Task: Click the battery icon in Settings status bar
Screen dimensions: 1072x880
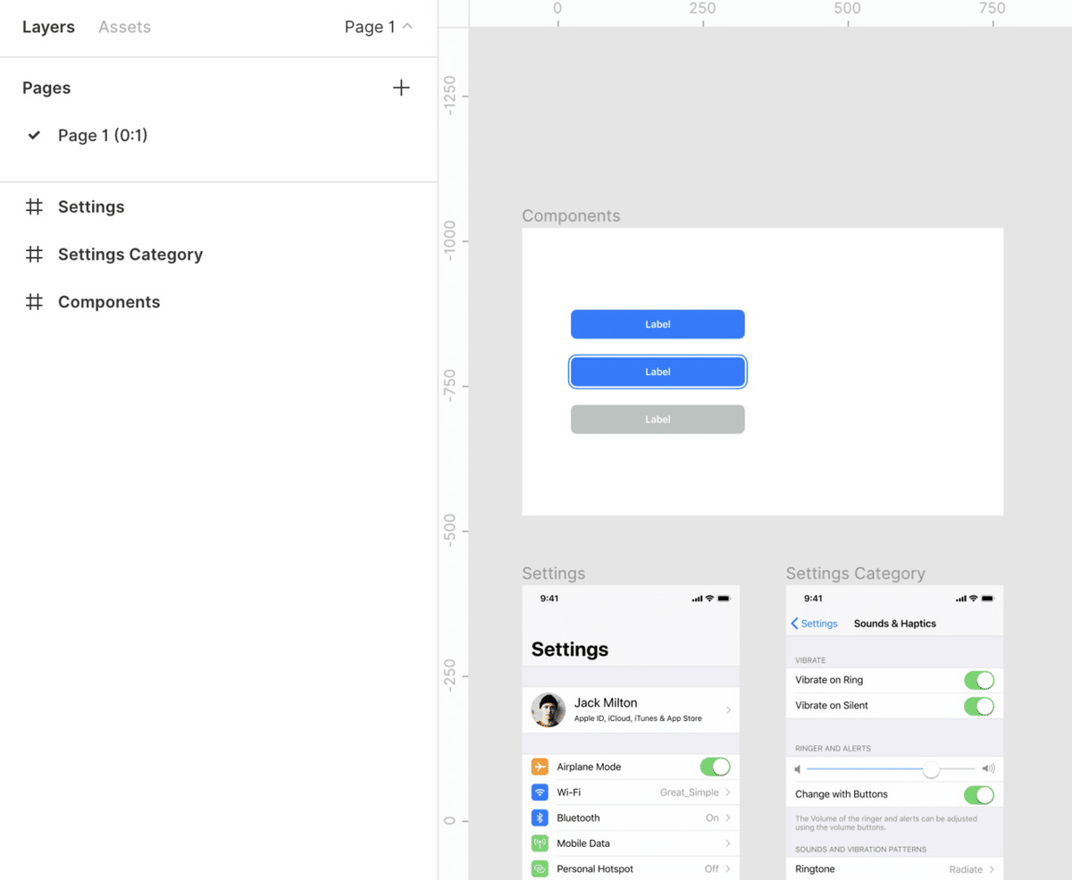Action: 724,599
